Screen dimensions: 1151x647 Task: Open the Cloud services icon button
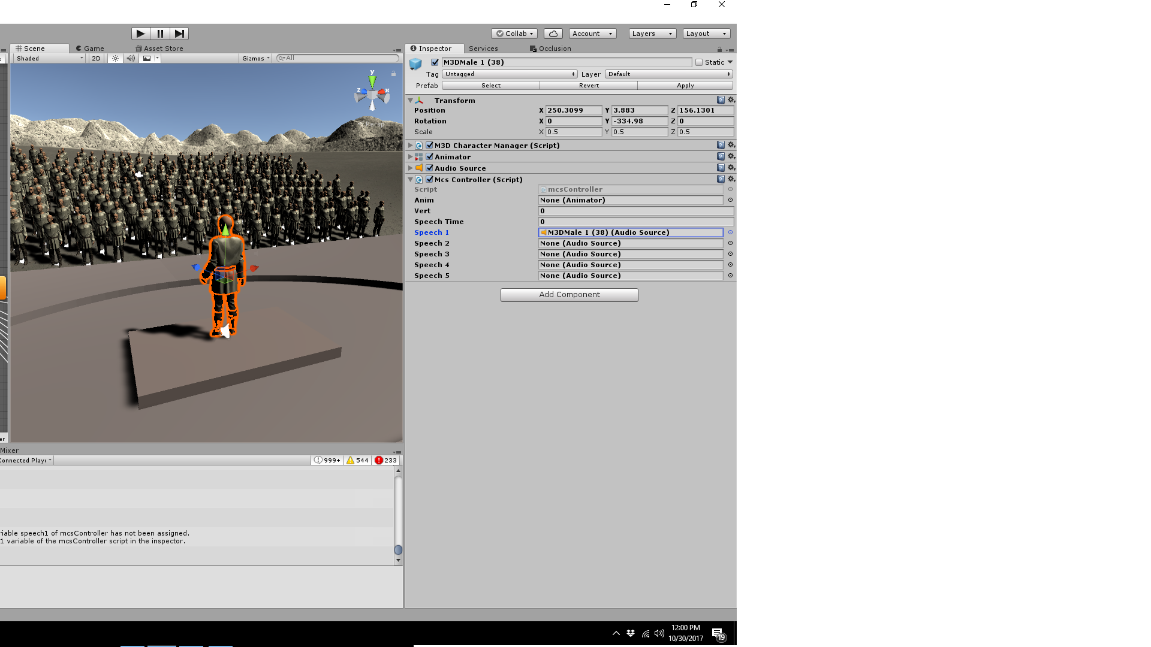[553, 34]
